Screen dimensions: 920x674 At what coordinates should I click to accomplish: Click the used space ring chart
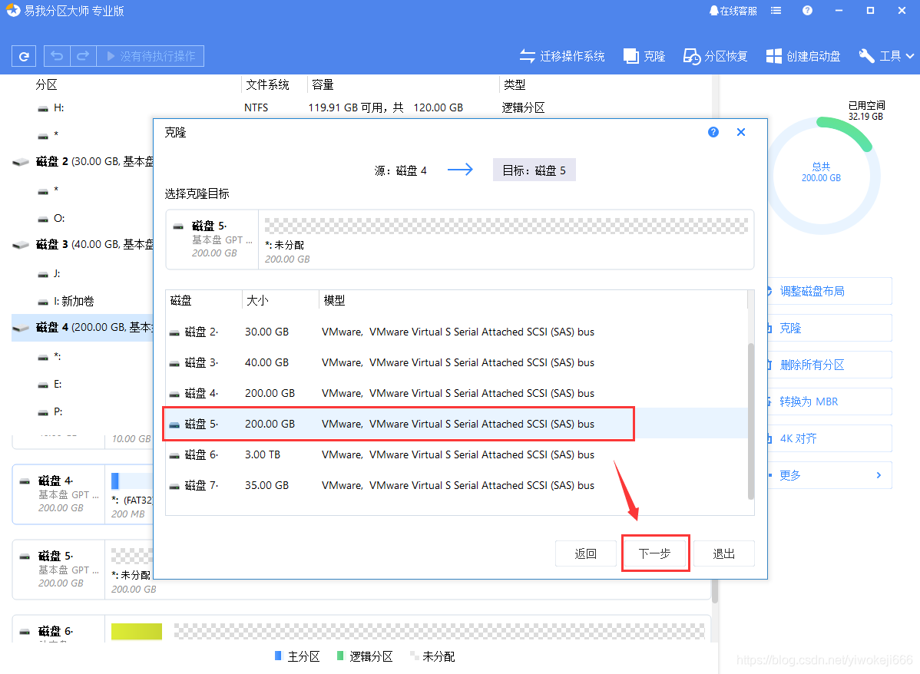(x=822, y=176)
